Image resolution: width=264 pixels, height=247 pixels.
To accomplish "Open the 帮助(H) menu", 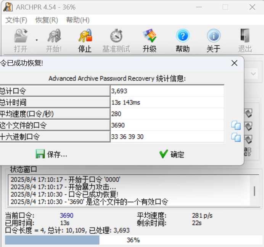I will pyautogui.click(x=78, y=20).
